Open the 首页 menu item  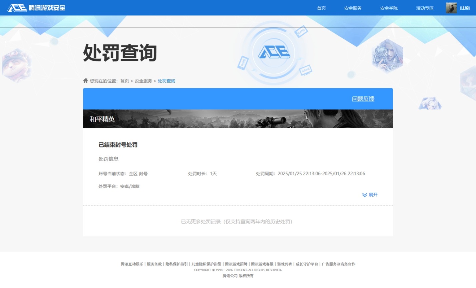pyautogui.click(x=321, y=8)
